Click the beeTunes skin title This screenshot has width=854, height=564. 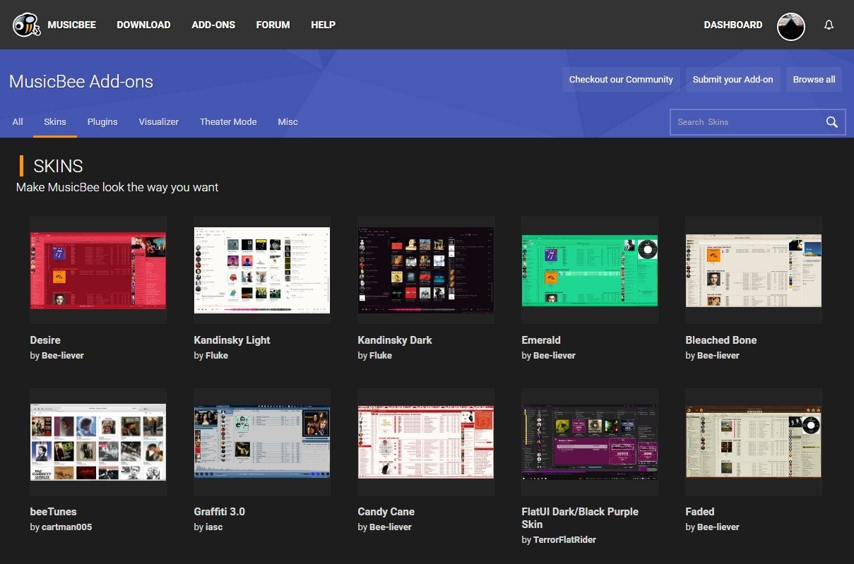54,512
